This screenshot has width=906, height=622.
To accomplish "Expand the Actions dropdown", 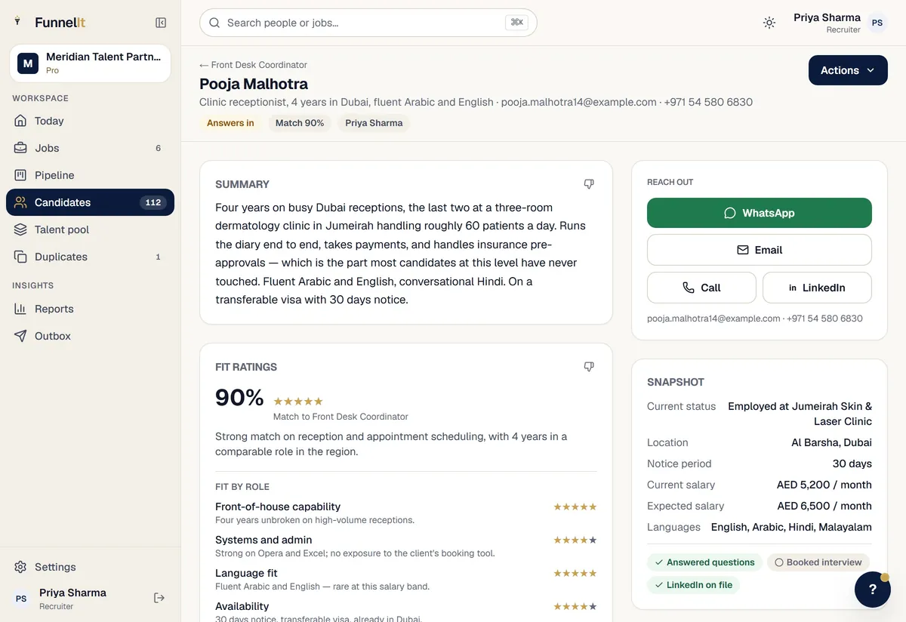I will click(x=848, y=70).
